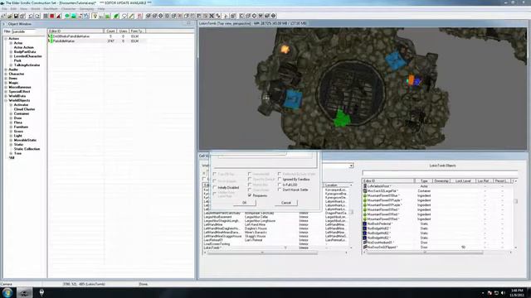Screen dimensions: 531x298
Task: Click the door icon beside NorDoorMedium01
Action: coord(365,243)
